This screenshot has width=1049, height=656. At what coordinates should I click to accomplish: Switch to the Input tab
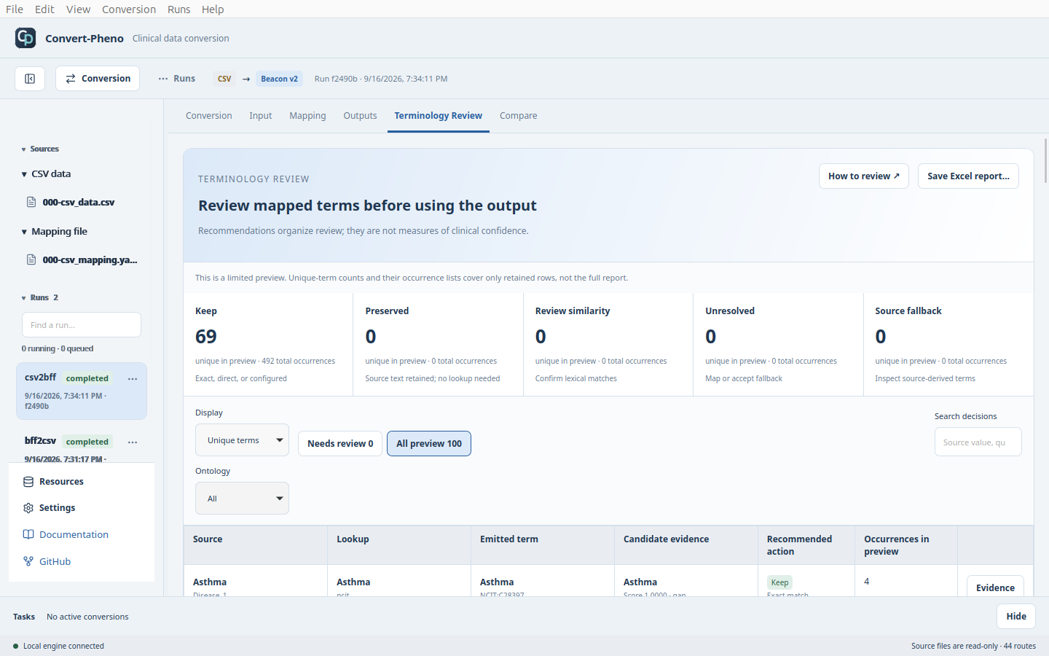pos(260,116)
